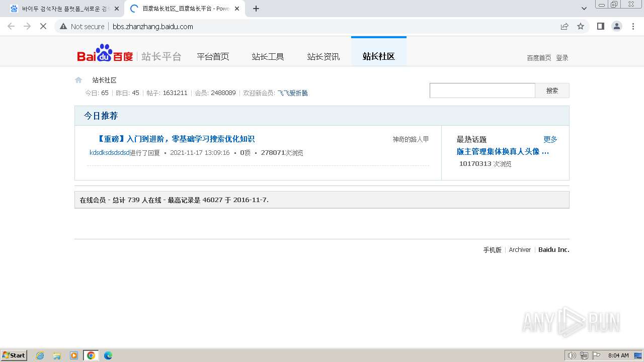644x362 pixels.
Task: Stop loading the page
Action: click(43, 26)
